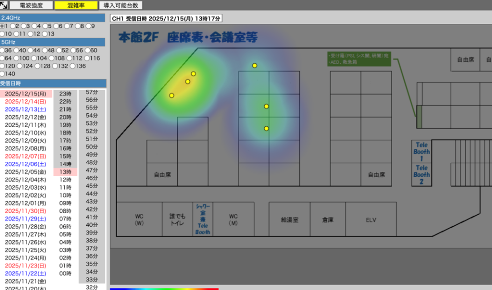This screenshot has height=290, width=492.
Task: Click the upper yellow marker in the center desk block
Action: pos(266,107)
